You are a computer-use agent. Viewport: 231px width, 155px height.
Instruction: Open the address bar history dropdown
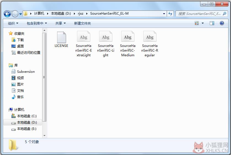point(164,14)
